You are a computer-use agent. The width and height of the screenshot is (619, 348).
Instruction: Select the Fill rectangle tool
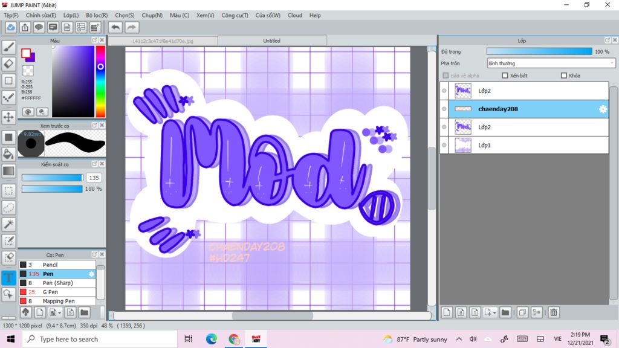click(x=8, y=137)
